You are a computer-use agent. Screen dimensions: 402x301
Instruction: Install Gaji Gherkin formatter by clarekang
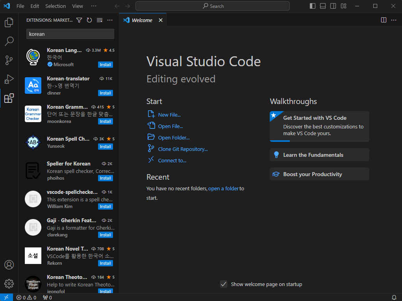point(106,235)
